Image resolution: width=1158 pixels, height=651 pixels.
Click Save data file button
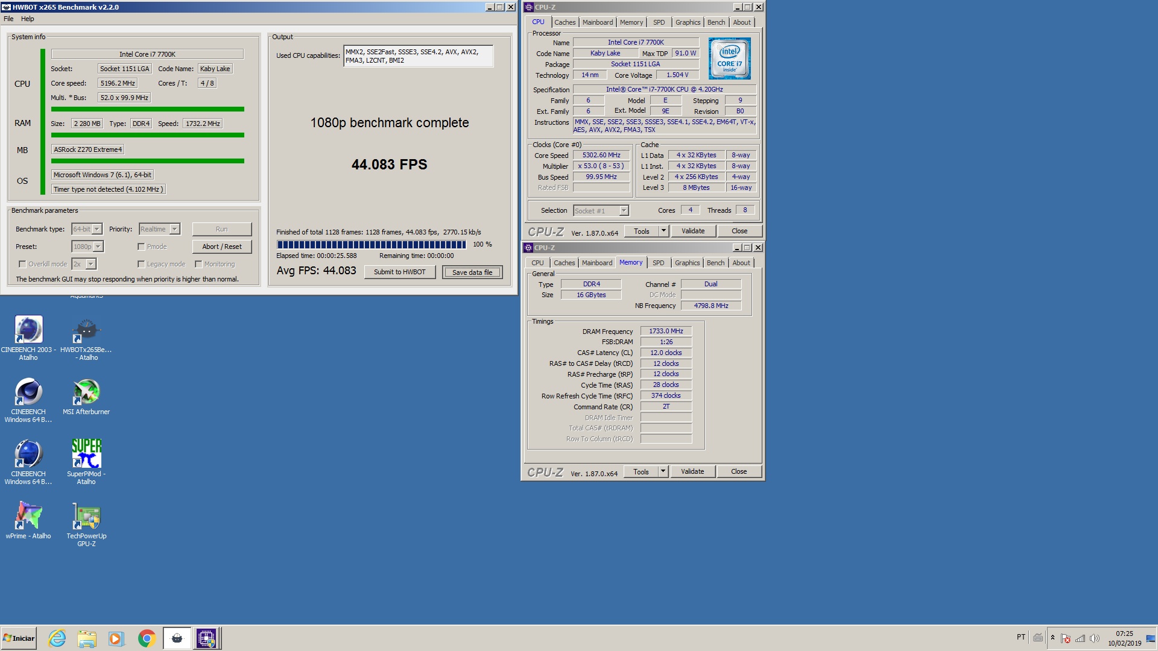[472, 272]
